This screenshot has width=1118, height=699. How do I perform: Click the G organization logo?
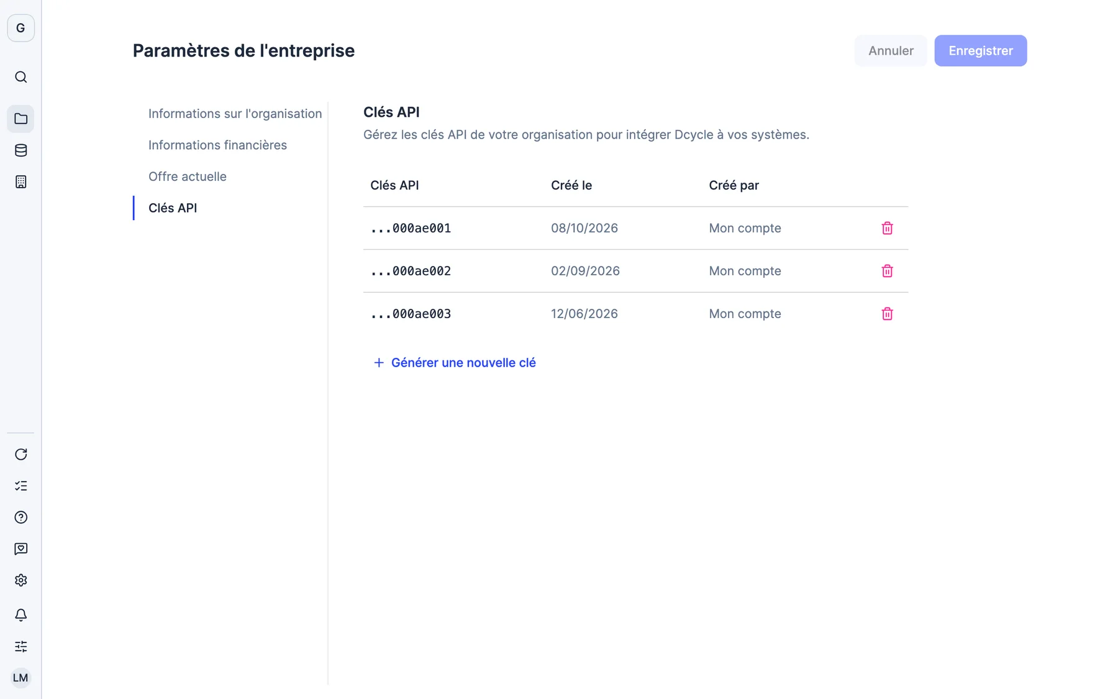tap(20, 28)
